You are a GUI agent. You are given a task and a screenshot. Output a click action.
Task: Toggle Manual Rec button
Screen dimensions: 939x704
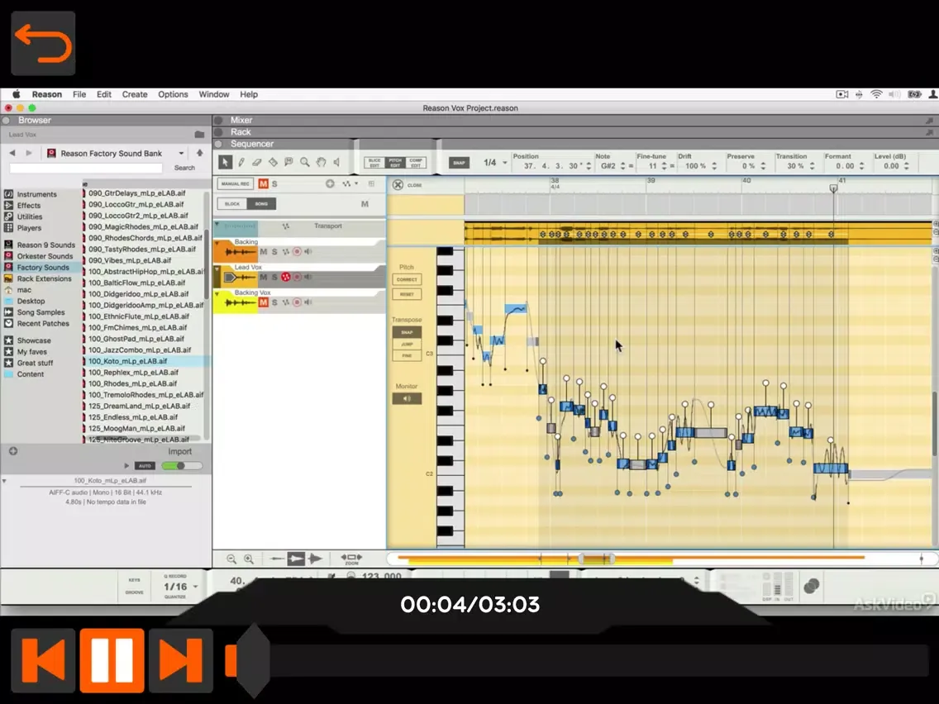235,183
